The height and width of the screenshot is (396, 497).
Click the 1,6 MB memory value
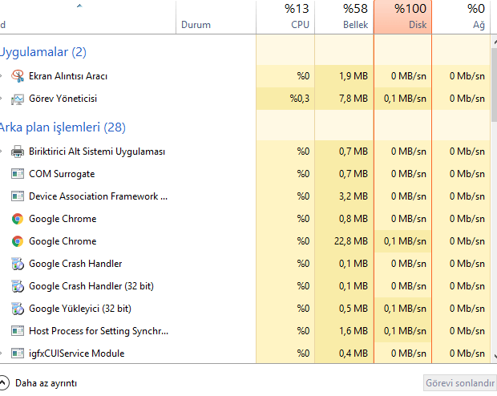[354, 331]
